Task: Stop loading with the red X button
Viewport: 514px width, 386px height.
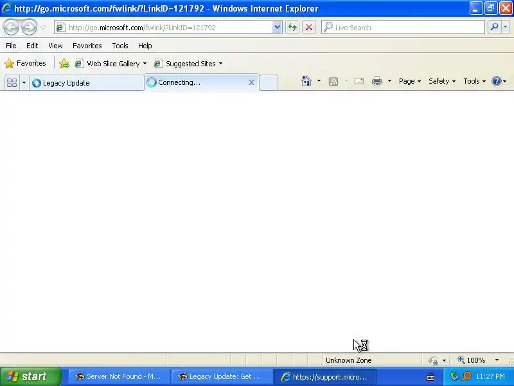Action: click(309, 28)
